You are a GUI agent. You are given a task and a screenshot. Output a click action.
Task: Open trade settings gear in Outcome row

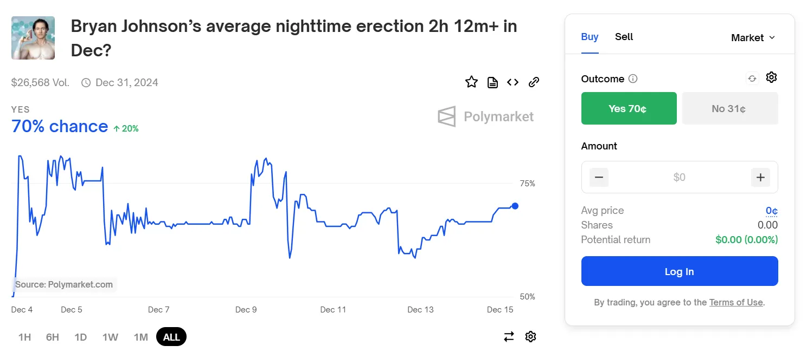pos(771,77)
